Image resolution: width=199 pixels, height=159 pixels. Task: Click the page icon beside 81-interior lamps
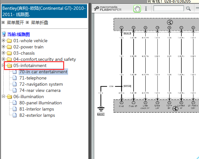tap(15, 109)
